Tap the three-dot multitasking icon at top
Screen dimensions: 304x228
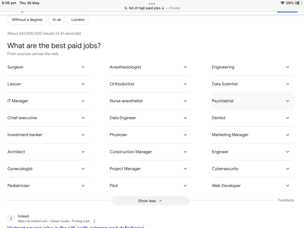152,3
